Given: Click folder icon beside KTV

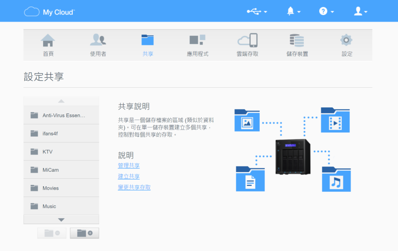Looking at the screenshot, I should (34, 152).
